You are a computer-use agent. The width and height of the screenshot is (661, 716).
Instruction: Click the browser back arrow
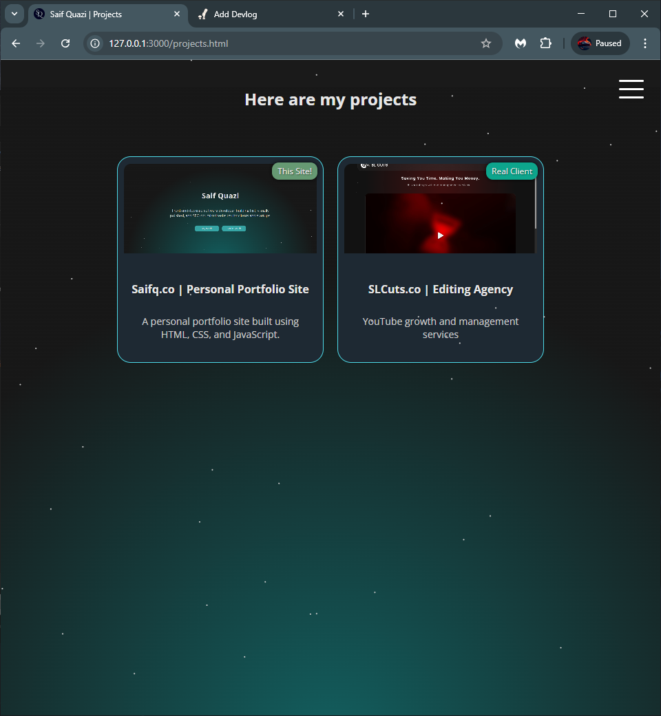point(16,43)
